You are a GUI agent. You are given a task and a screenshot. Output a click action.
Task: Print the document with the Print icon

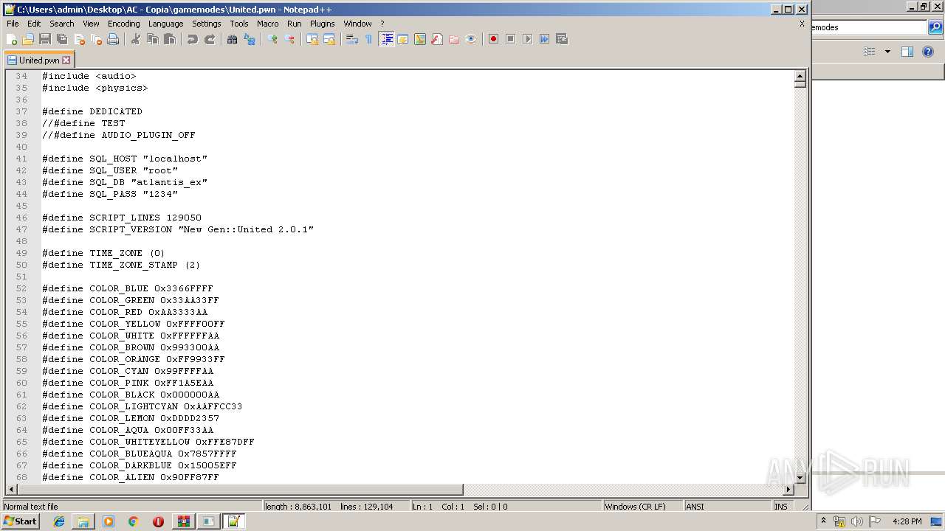(113, 39)
